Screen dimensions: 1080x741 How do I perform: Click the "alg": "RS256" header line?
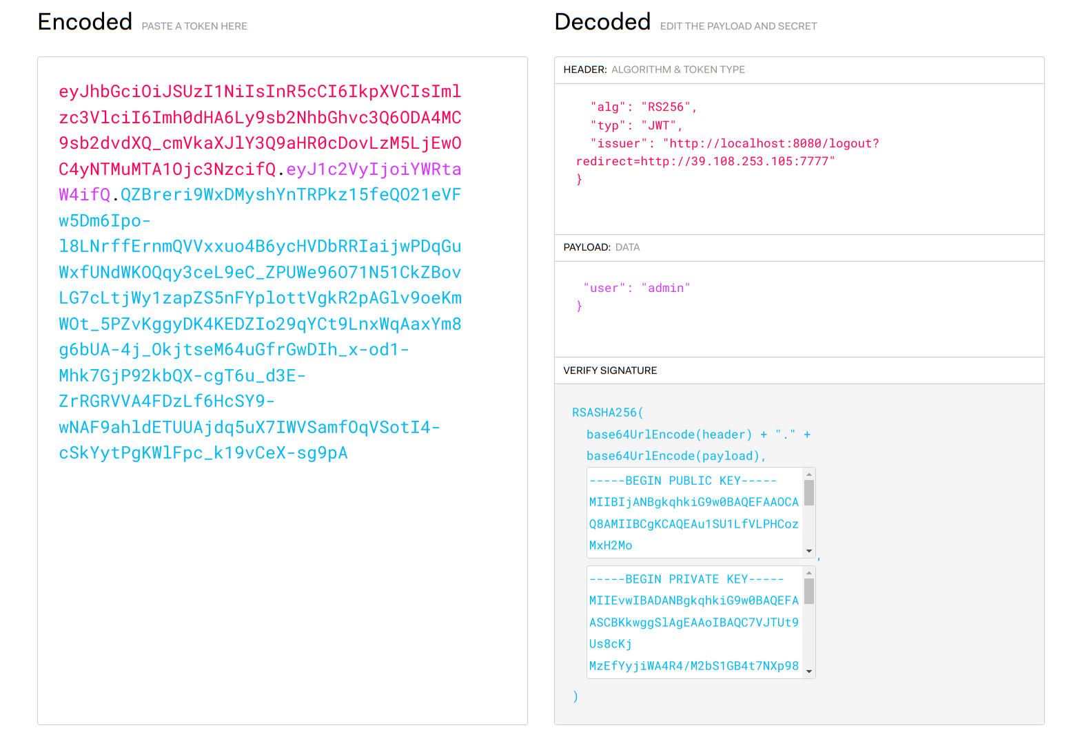coord(644,107)
